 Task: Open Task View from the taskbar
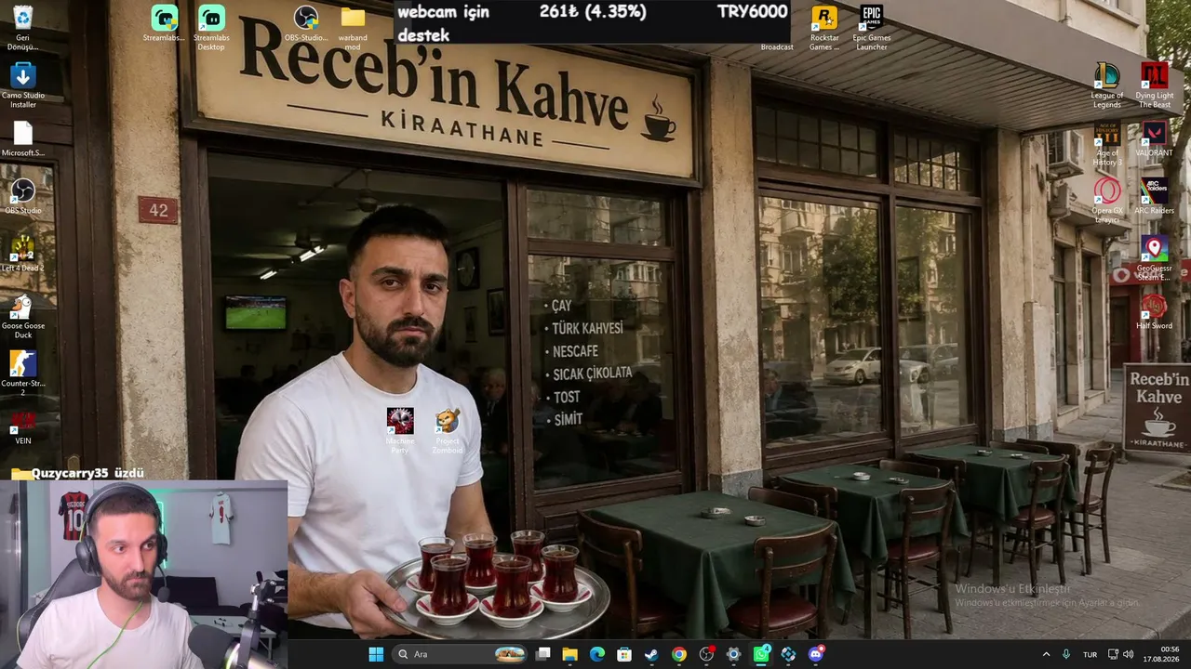pyautogui.click(x=543, y=654)
